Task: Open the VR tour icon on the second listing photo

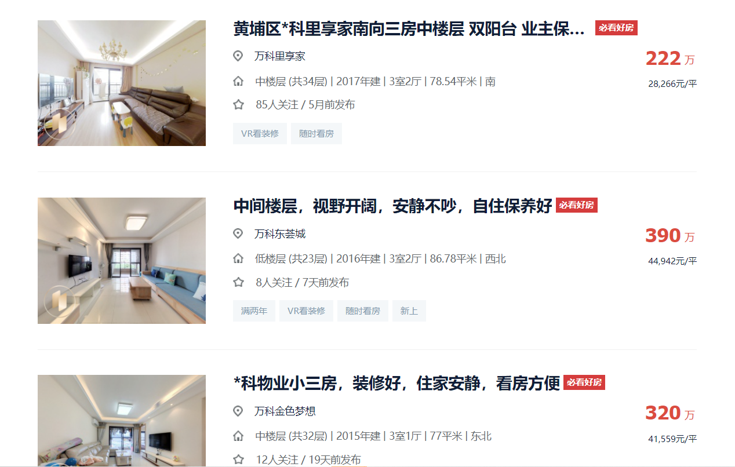Action: pyautogui.click(x=59, y=301)
